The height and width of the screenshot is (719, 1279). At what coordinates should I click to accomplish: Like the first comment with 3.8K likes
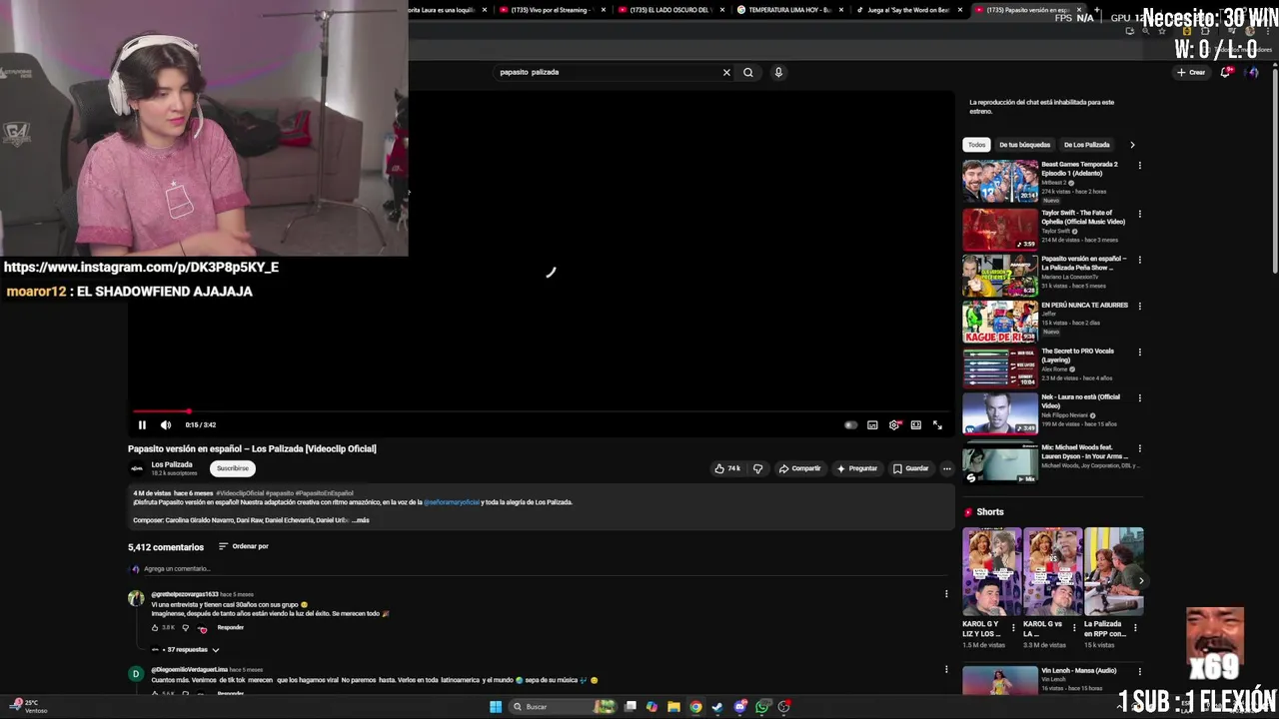point(156,628)
